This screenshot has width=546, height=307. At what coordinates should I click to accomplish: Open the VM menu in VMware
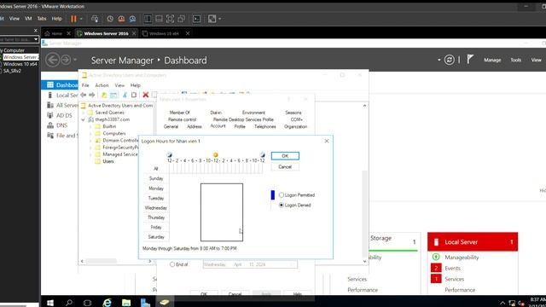[x=28, y=19]
